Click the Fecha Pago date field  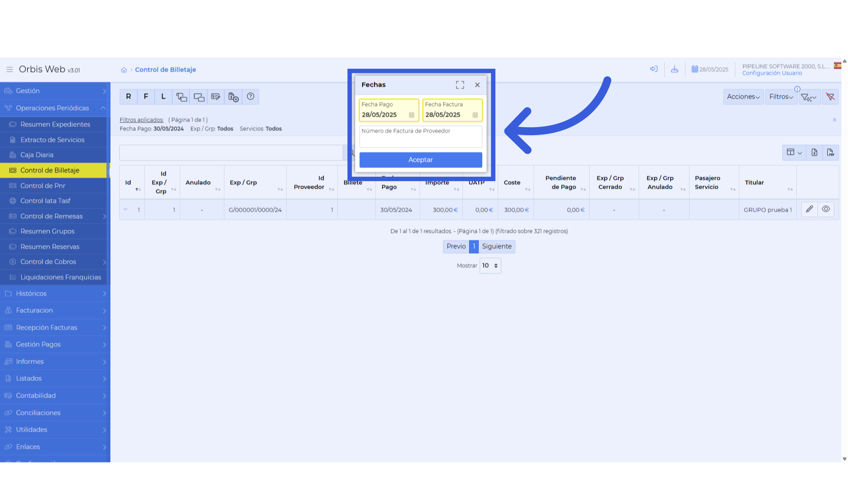point(389,110)
